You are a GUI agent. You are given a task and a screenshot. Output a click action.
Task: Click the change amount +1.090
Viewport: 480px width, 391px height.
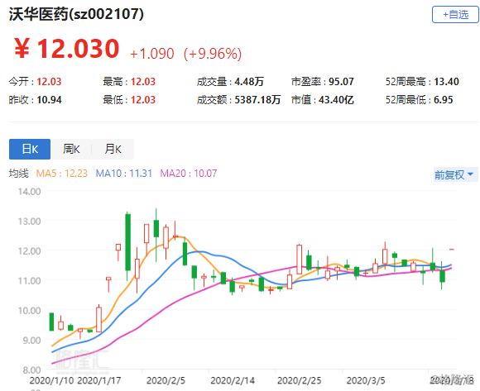point(152,54)
